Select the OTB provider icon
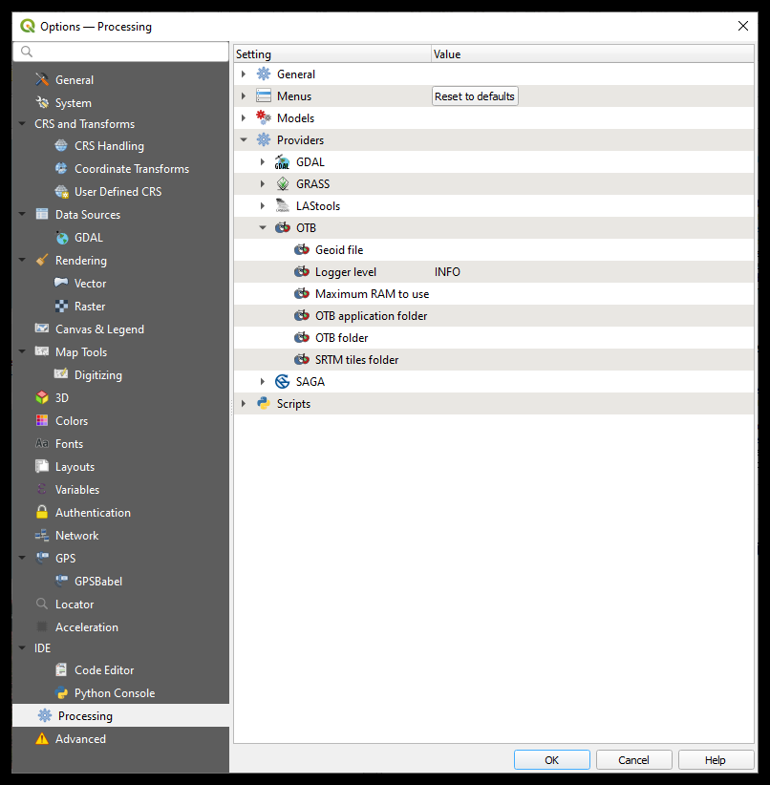 point(282,227)
